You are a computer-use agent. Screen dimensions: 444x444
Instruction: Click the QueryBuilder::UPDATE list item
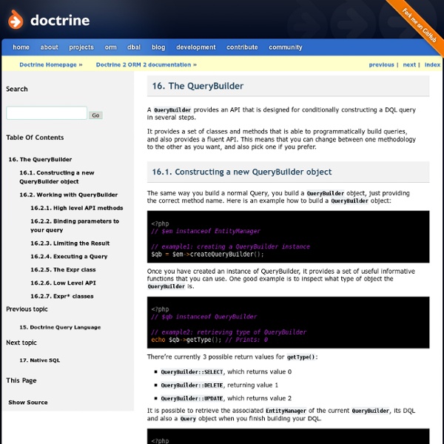[x=226, y=398]
